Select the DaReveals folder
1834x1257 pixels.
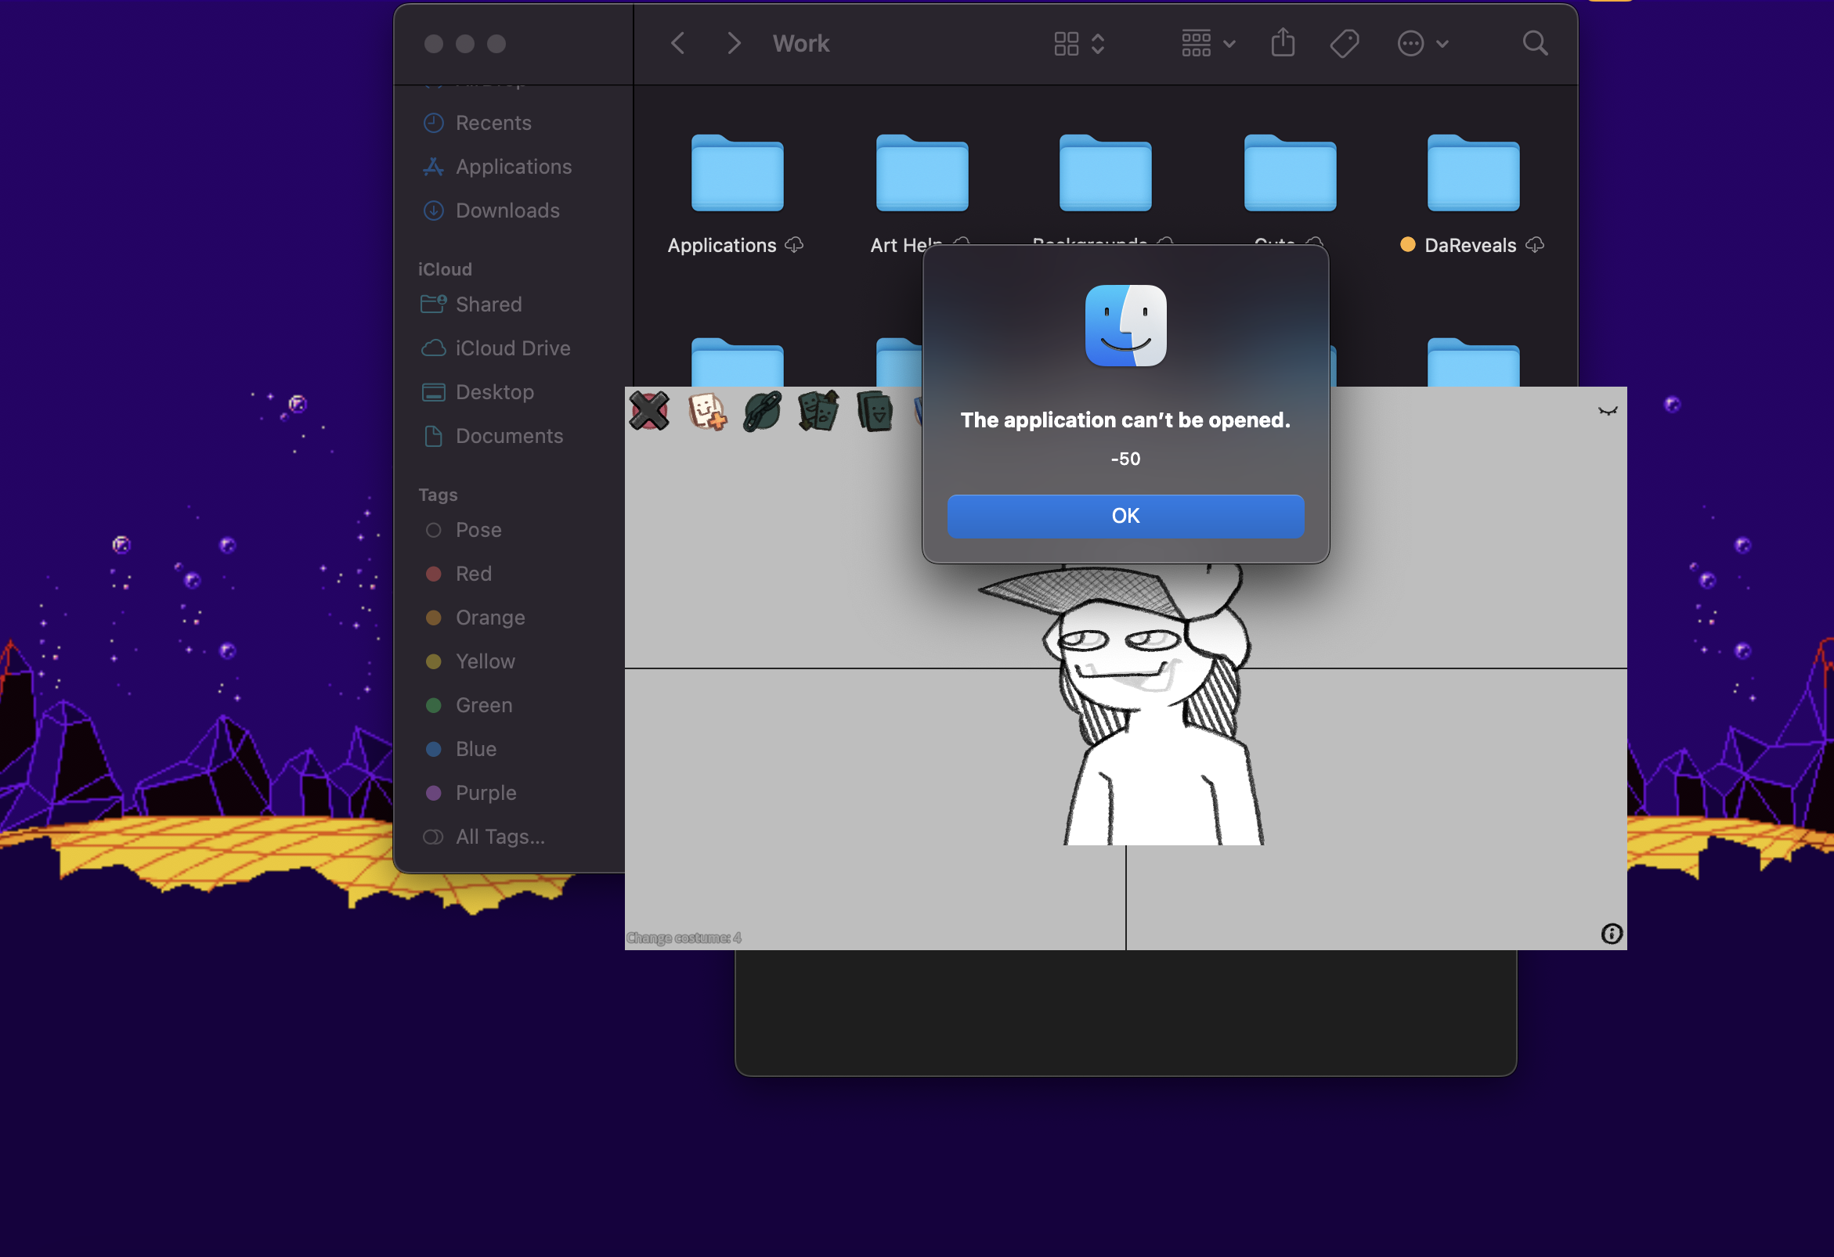coord(1472,173)
